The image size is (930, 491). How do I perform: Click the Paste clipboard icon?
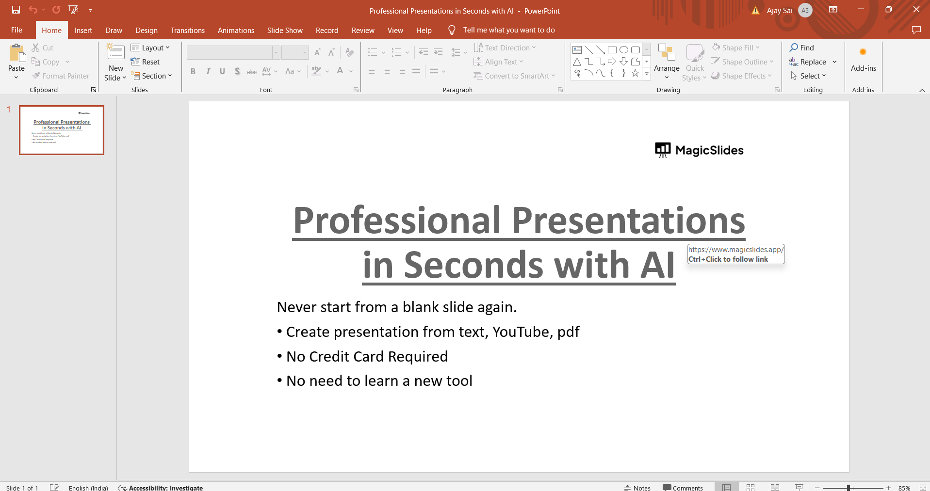[17, 53]
